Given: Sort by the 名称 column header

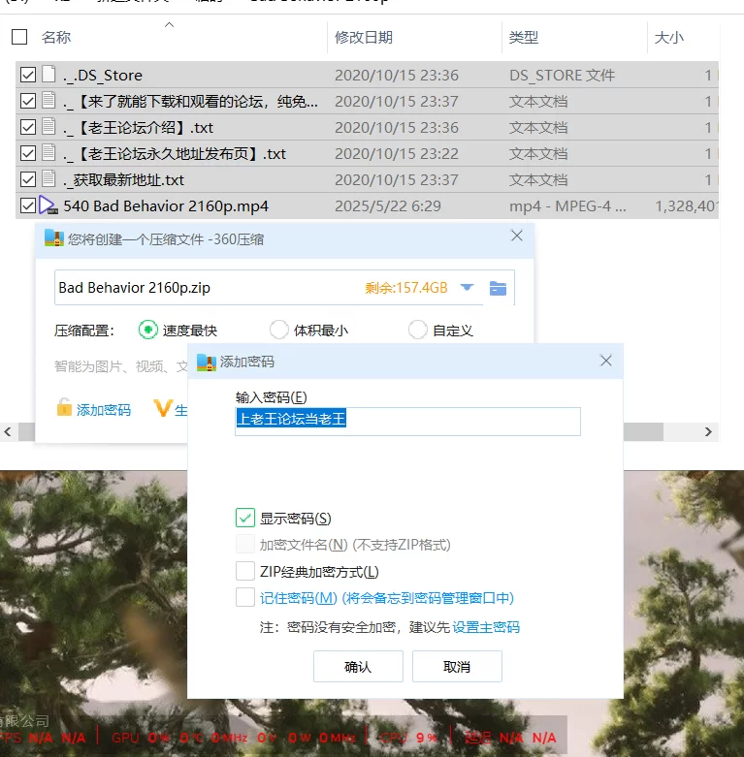Looking at the screenshot, I should (56, 37).
